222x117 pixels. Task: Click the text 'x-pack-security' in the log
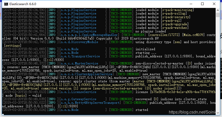click(x=175, y=17)
